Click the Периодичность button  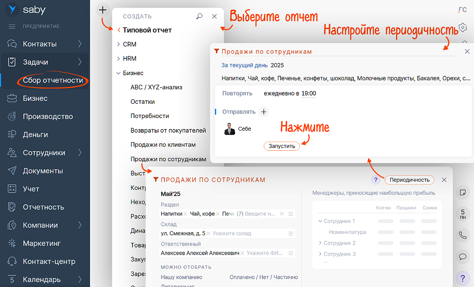tap(409, 180)
